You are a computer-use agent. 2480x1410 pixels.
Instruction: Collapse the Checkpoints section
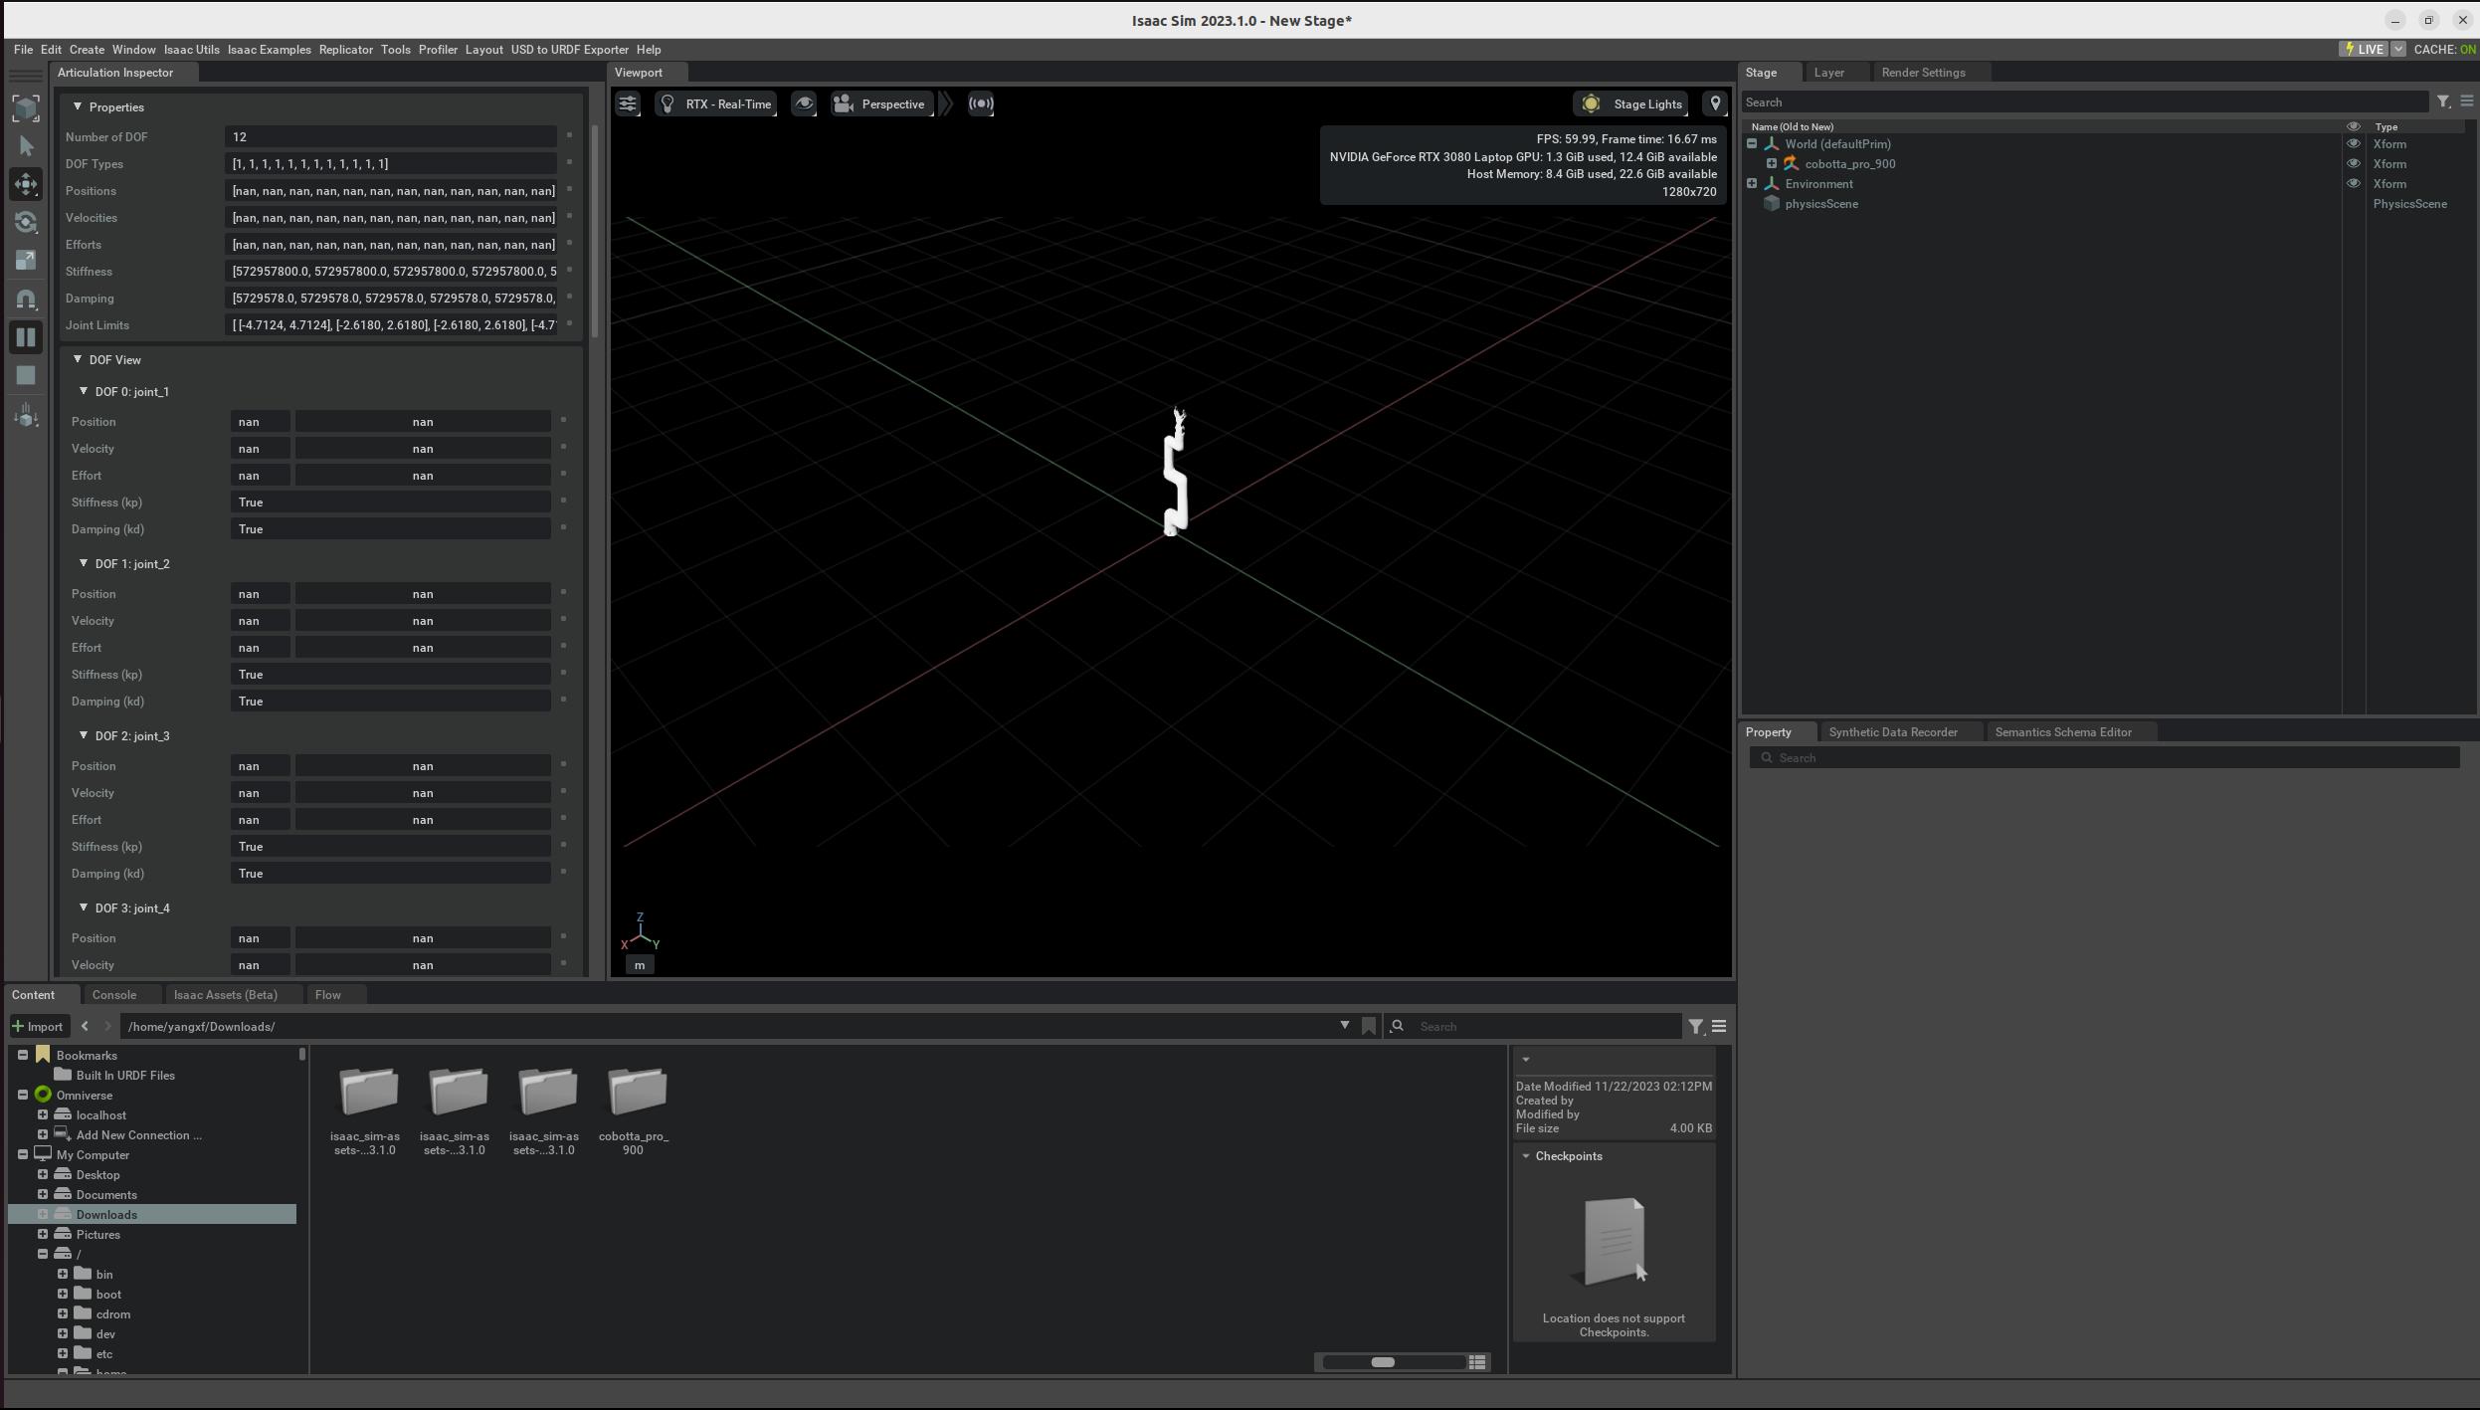click(1528, 1155)
